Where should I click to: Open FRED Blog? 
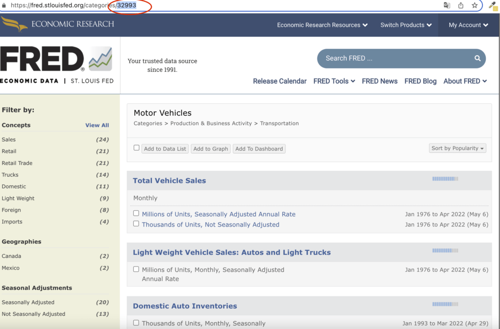click(x=420, y=81)
